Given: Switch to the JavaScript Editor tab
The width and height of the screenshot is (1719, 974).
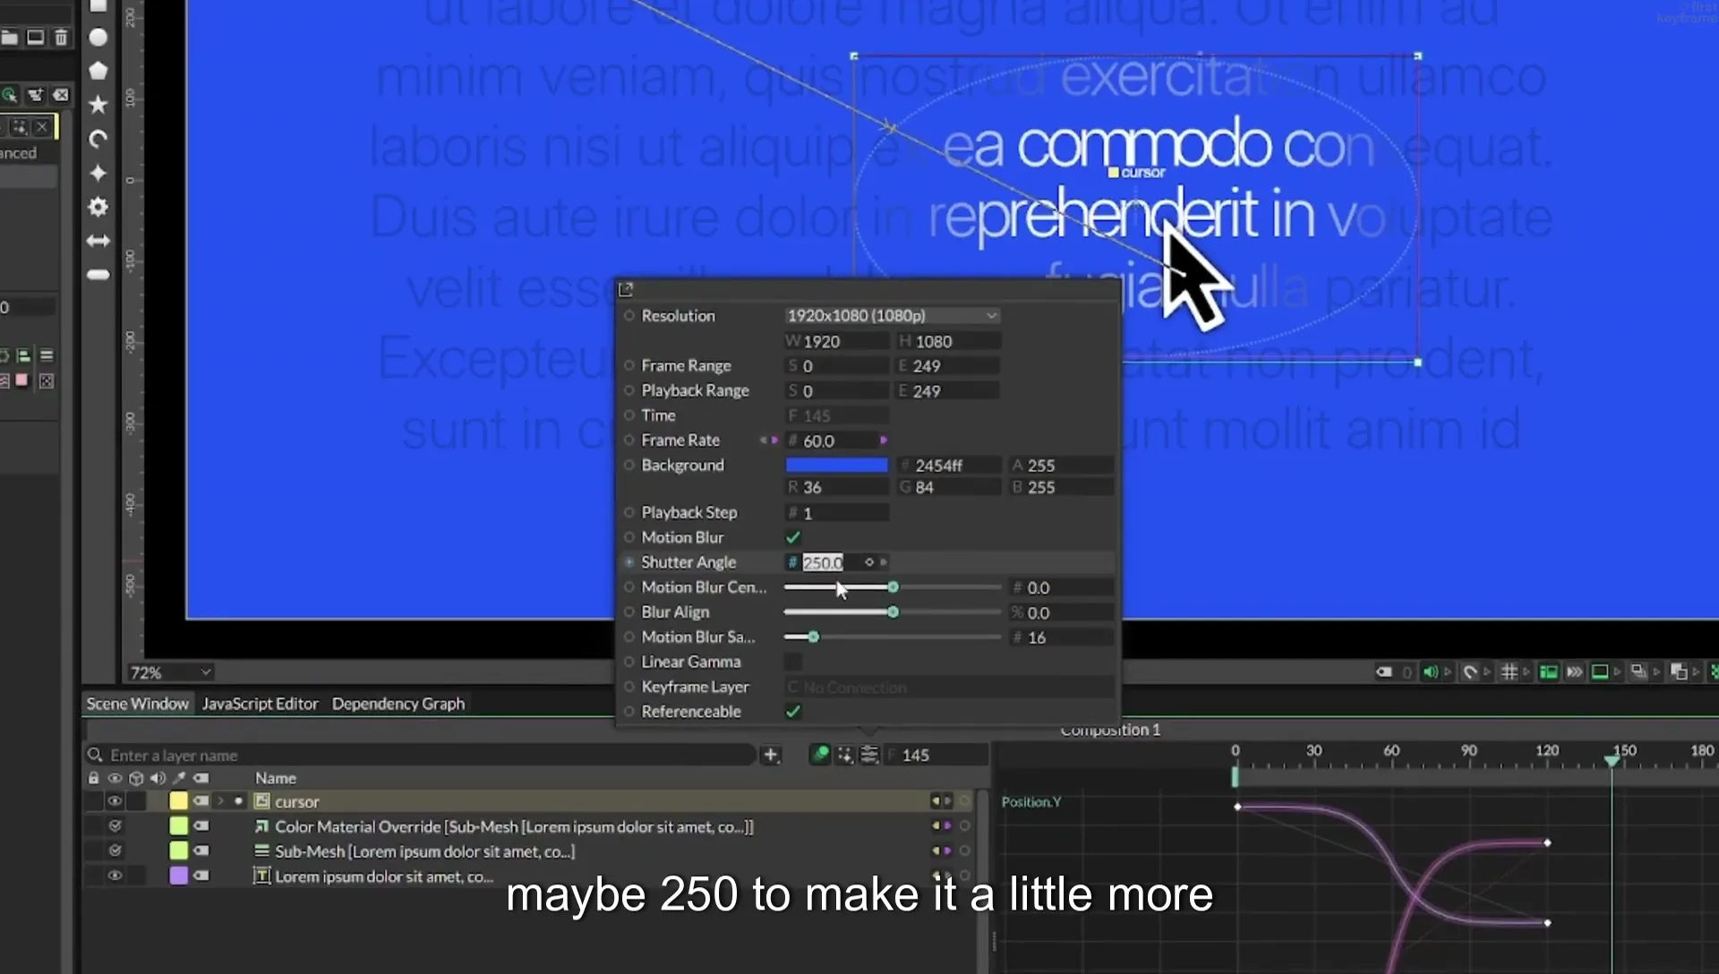Looking at the screenshot, I should [x=260, y=704].
